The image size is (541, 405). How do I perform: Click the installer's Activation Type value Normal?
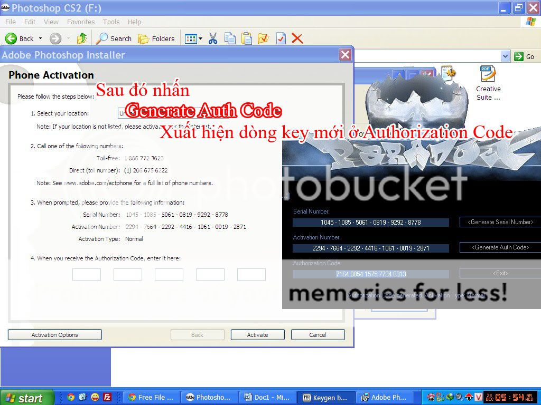tap(134, 239)
